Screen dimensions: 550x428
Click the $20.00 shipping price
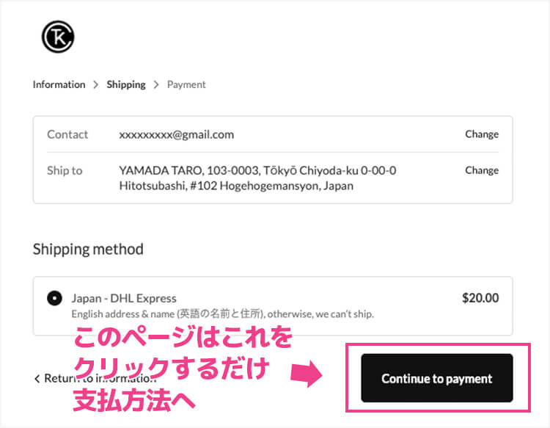click(x=480, y=298)
